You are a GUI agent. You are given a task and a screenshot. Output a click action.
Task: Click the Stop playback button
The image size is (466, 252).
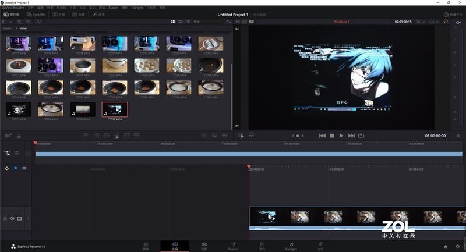tap(332, 136)
